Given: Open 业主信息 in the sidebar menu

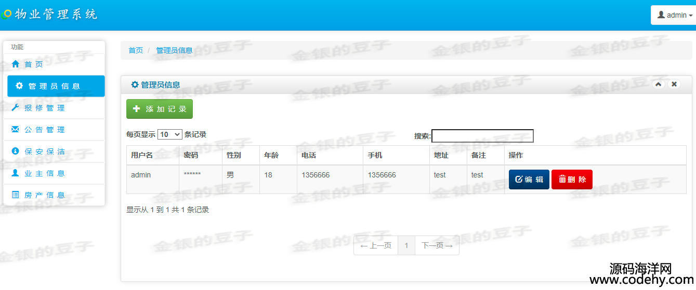Looking at the screenshot, I should pos(54,173).
